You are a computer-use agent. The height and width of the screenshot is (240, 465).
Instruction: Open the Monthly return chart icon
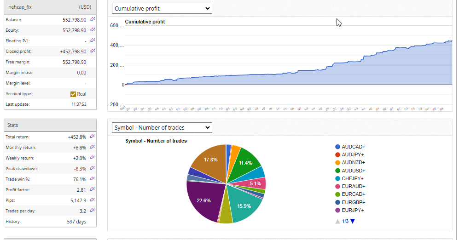pyautogui.click(x=93, y=147)
